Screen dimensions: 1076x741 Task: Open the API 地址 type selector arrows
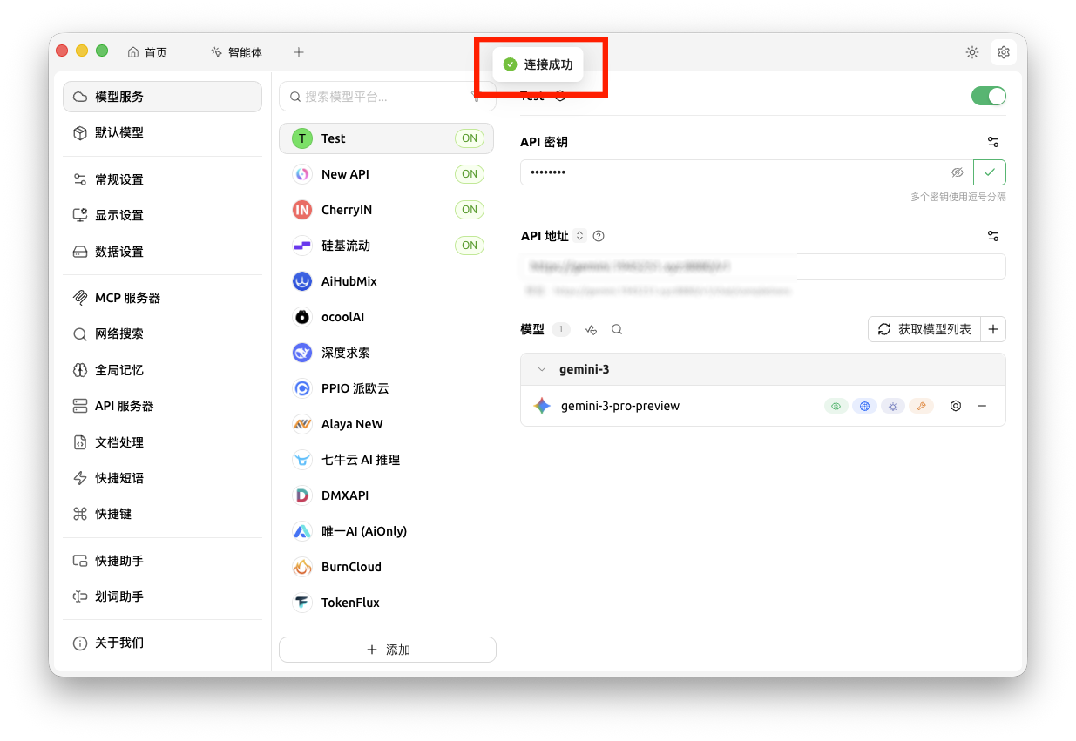point(580,236)
